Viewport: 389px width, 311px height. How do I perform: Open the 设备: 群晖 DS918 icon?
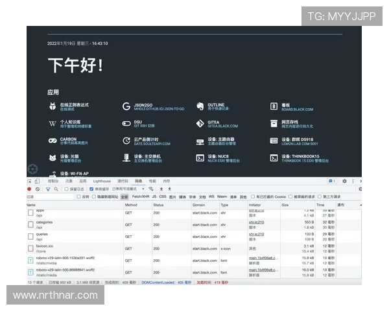(x=274, y=141)
